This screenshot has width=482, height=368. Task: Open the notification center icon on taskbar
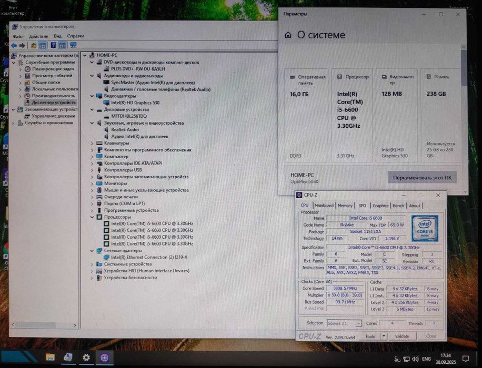coord(466,359)
